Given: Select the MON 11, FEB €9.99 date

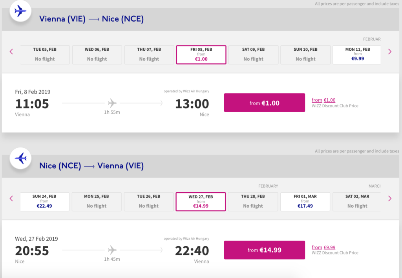Looking at the screenshot, I should [357, 55].
